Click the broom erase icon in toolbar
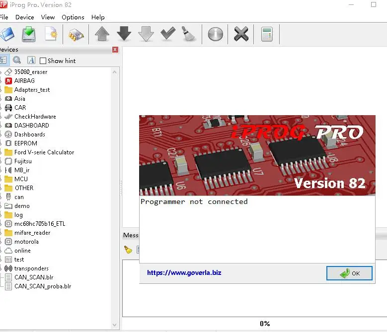Image resolution: width=387 pixels, height=332 pixels. tap(189, 34)
